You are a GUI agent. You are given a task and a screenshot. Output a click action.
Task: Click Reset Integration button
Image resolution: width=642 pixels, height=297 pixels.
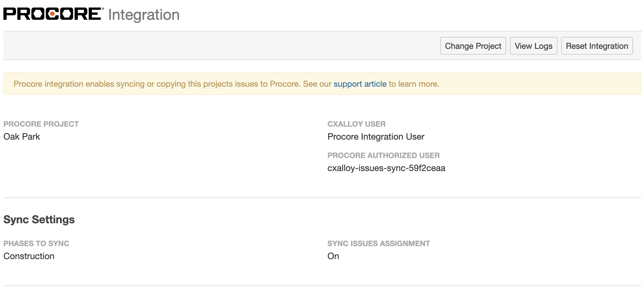597,46
